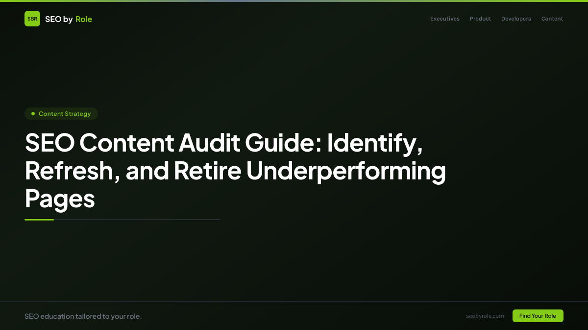Visit the seobyrole.com link in the footer
Screen dimensions: 588x330
tap(485, 316)
